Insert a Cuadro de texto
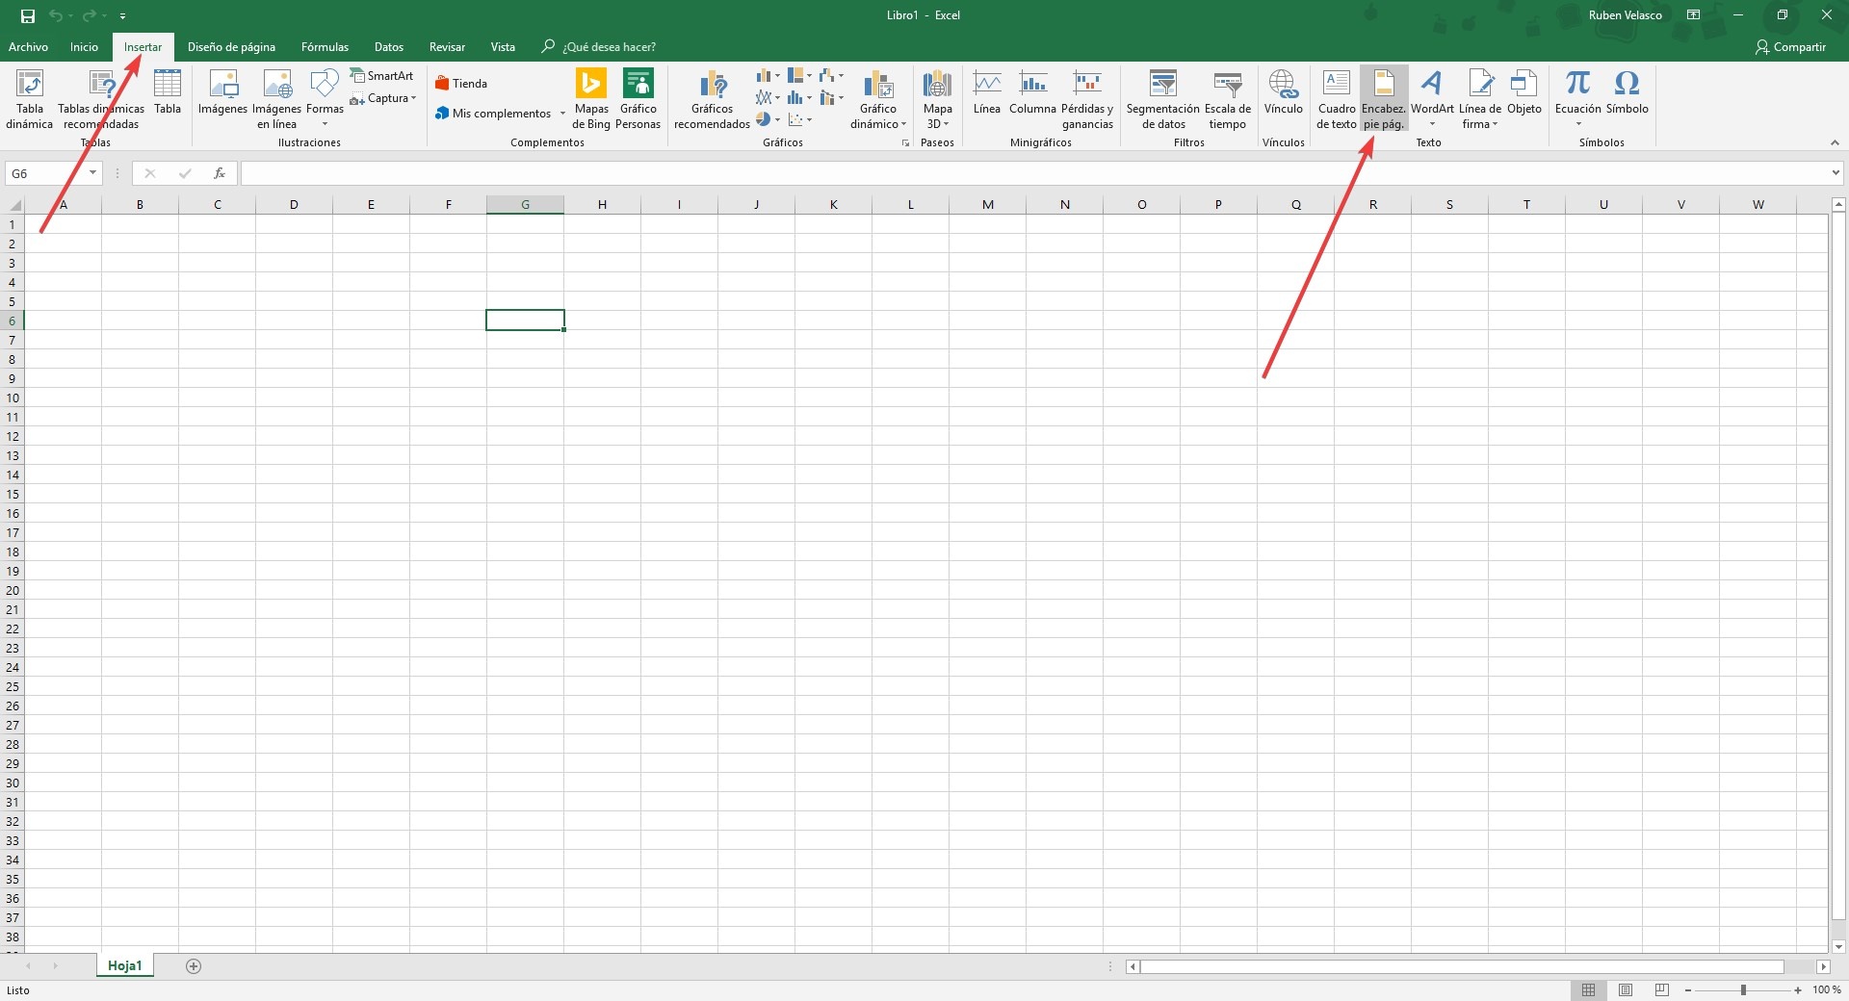This screenshot has height=1001, width=1849. pyautogui.click(x=1337, y=98)
